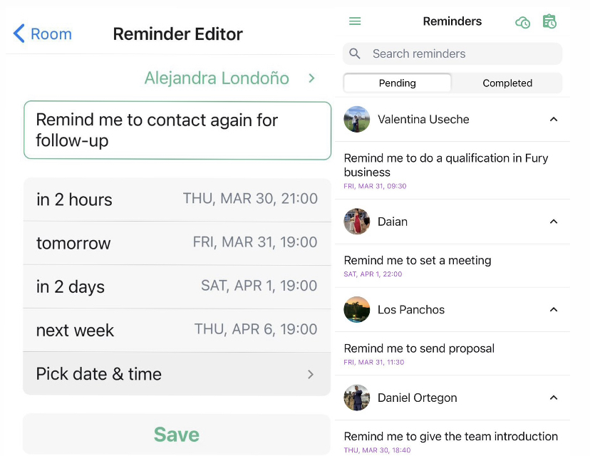This screenshot has height=456, width=590.
Task: Open the hamburger menu in Reminders
Action: tap(354, 21)
